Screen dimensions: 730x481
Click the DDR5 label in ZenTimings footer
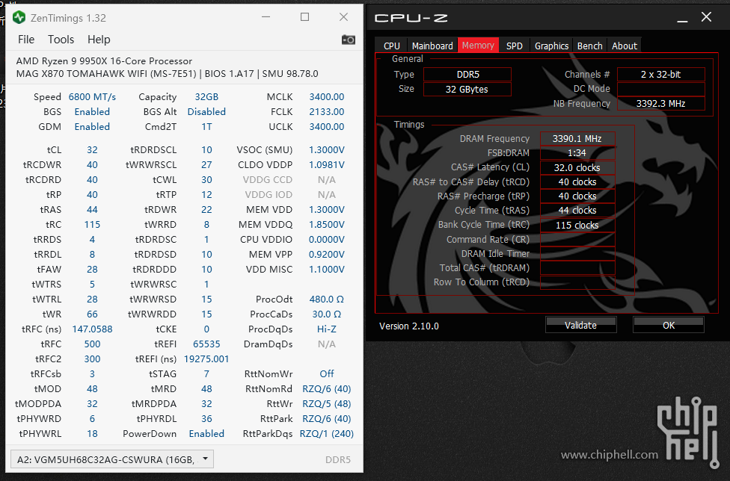point(338,459)
